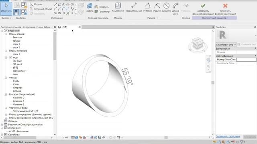
Task: Click the 3D view horizontal scrollbar thumb
Action: tap(166, 138)
